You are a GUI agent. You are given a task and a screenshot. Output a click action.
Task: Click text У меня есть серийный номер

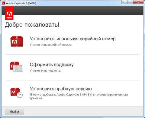click(x=51, y=45)
